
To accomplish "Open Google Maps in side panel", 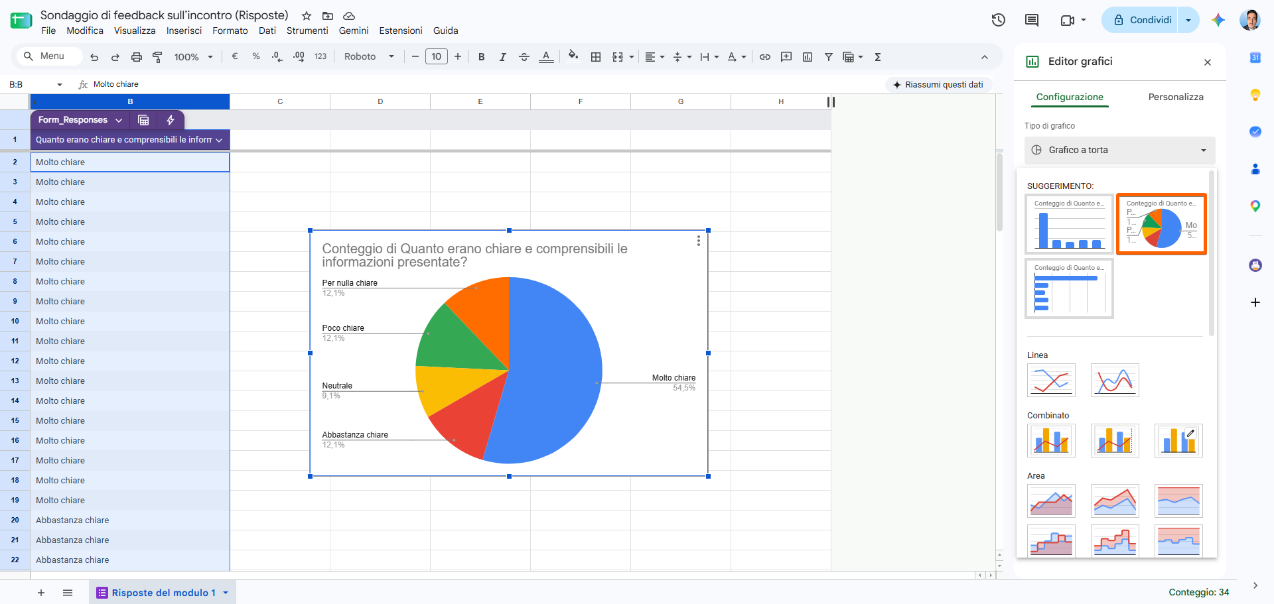I will pyautogui.click(x=1255, y=206).
